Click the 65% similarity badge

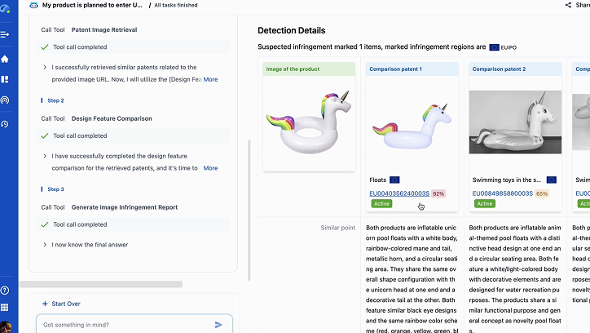pyautogui.click(x=542, y=193)
